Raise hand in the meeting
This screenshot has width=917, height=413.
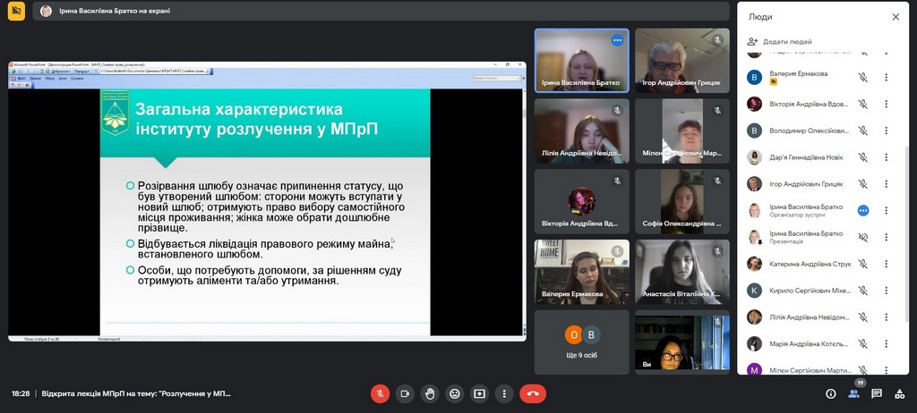click(x=430, y=393)
